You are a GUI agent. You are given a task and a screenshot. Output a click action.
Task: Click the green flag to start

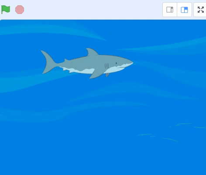pos(6,10)
